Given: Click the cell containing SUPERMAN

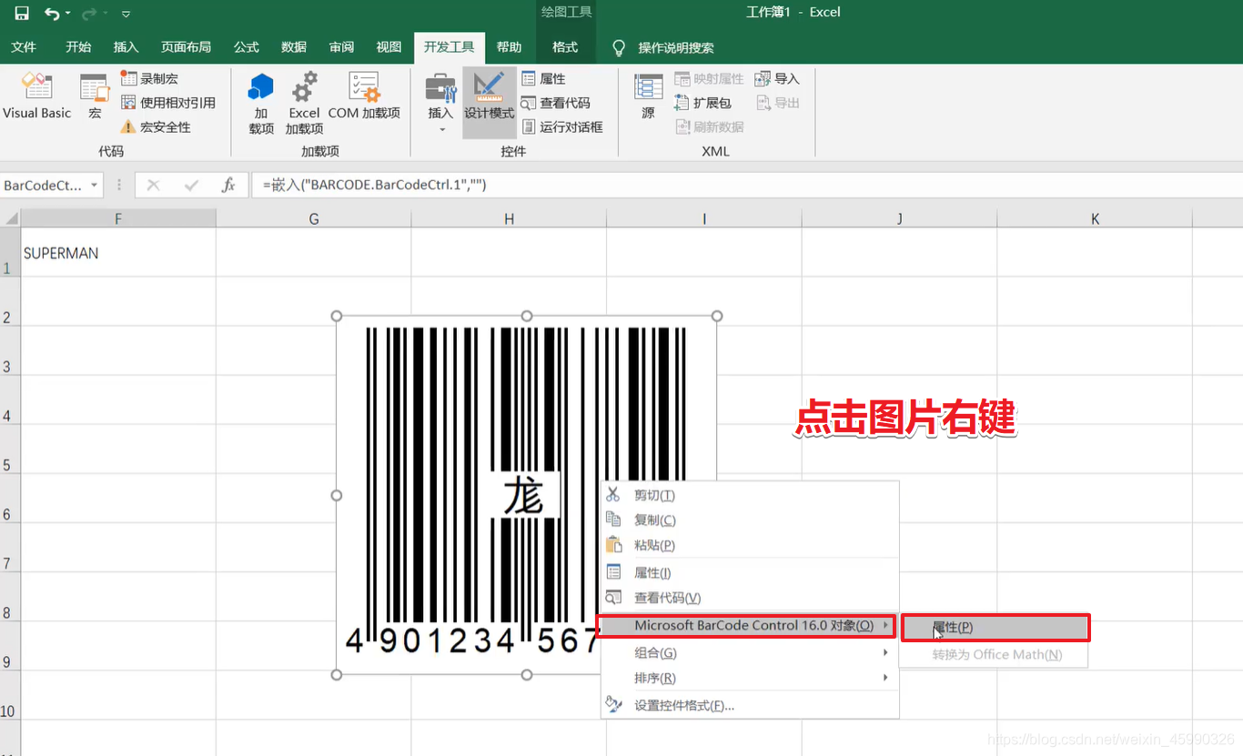Looking at the screenshot, I should coord(118,253).
